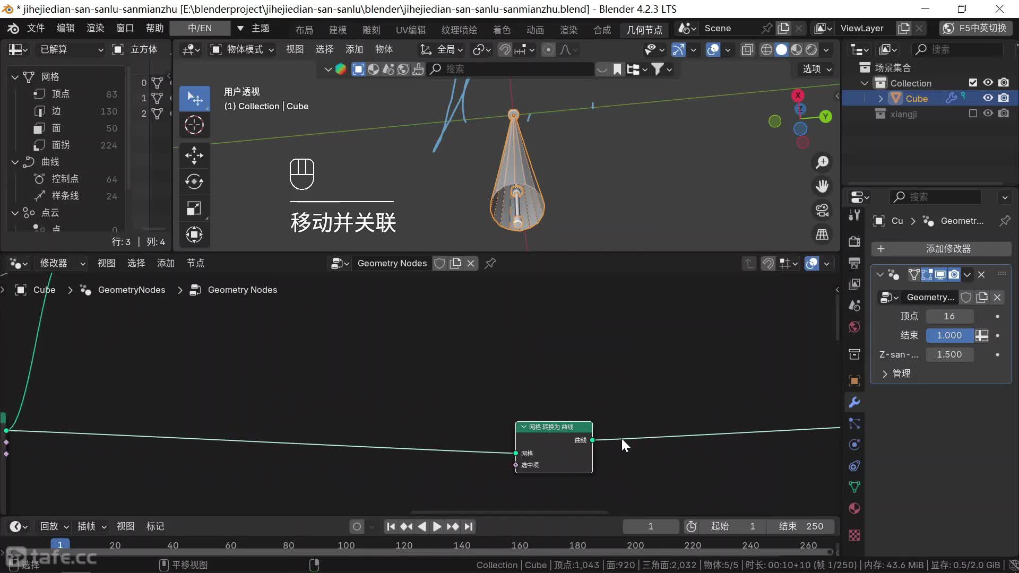1019x573 pixels.
Task: Open the Modifiers wrench properties tab
Action: [854, 402]
